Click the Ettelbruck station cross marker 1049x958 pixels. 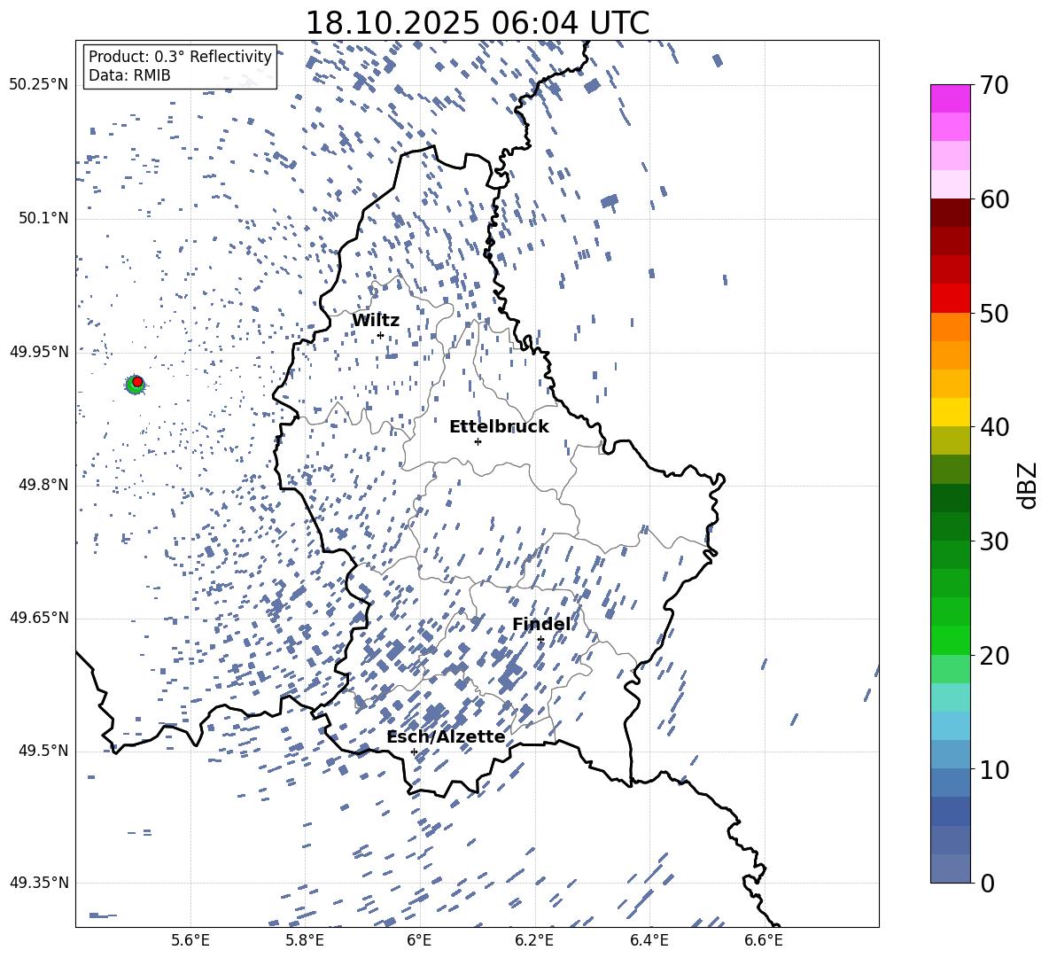(478, 441)
